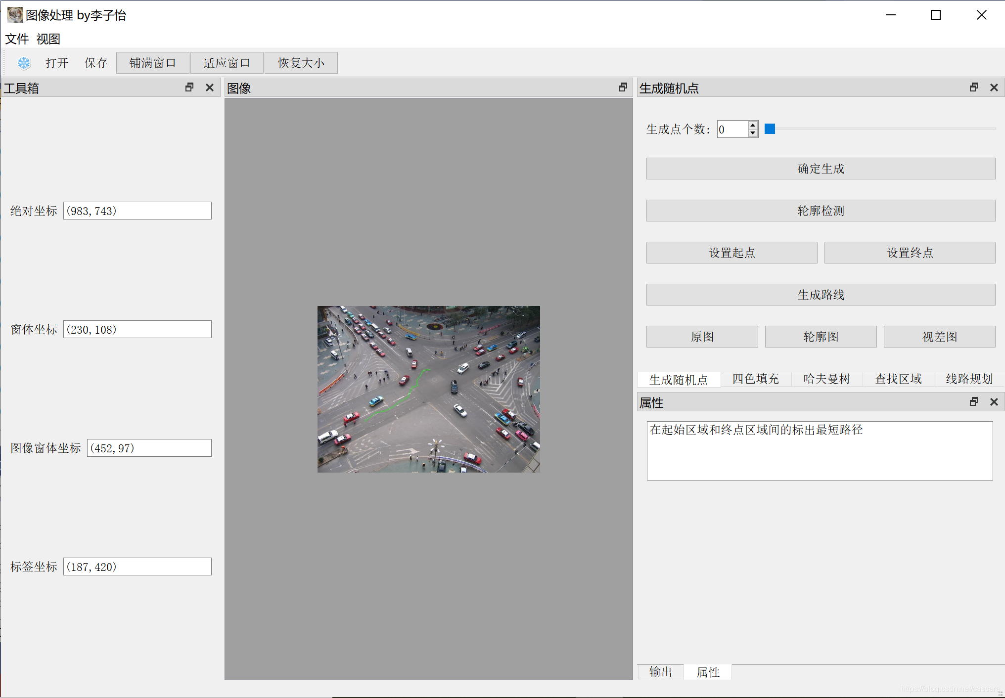The height and width of the screenshot is (698, 1005).
Task: Click the 确定生成 button
Action: tap(821, 169)
